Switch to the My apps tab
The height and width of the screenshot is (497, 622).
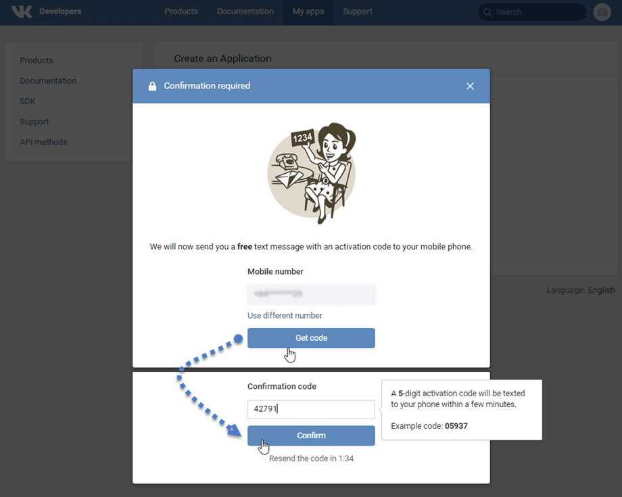click(308, 11)
